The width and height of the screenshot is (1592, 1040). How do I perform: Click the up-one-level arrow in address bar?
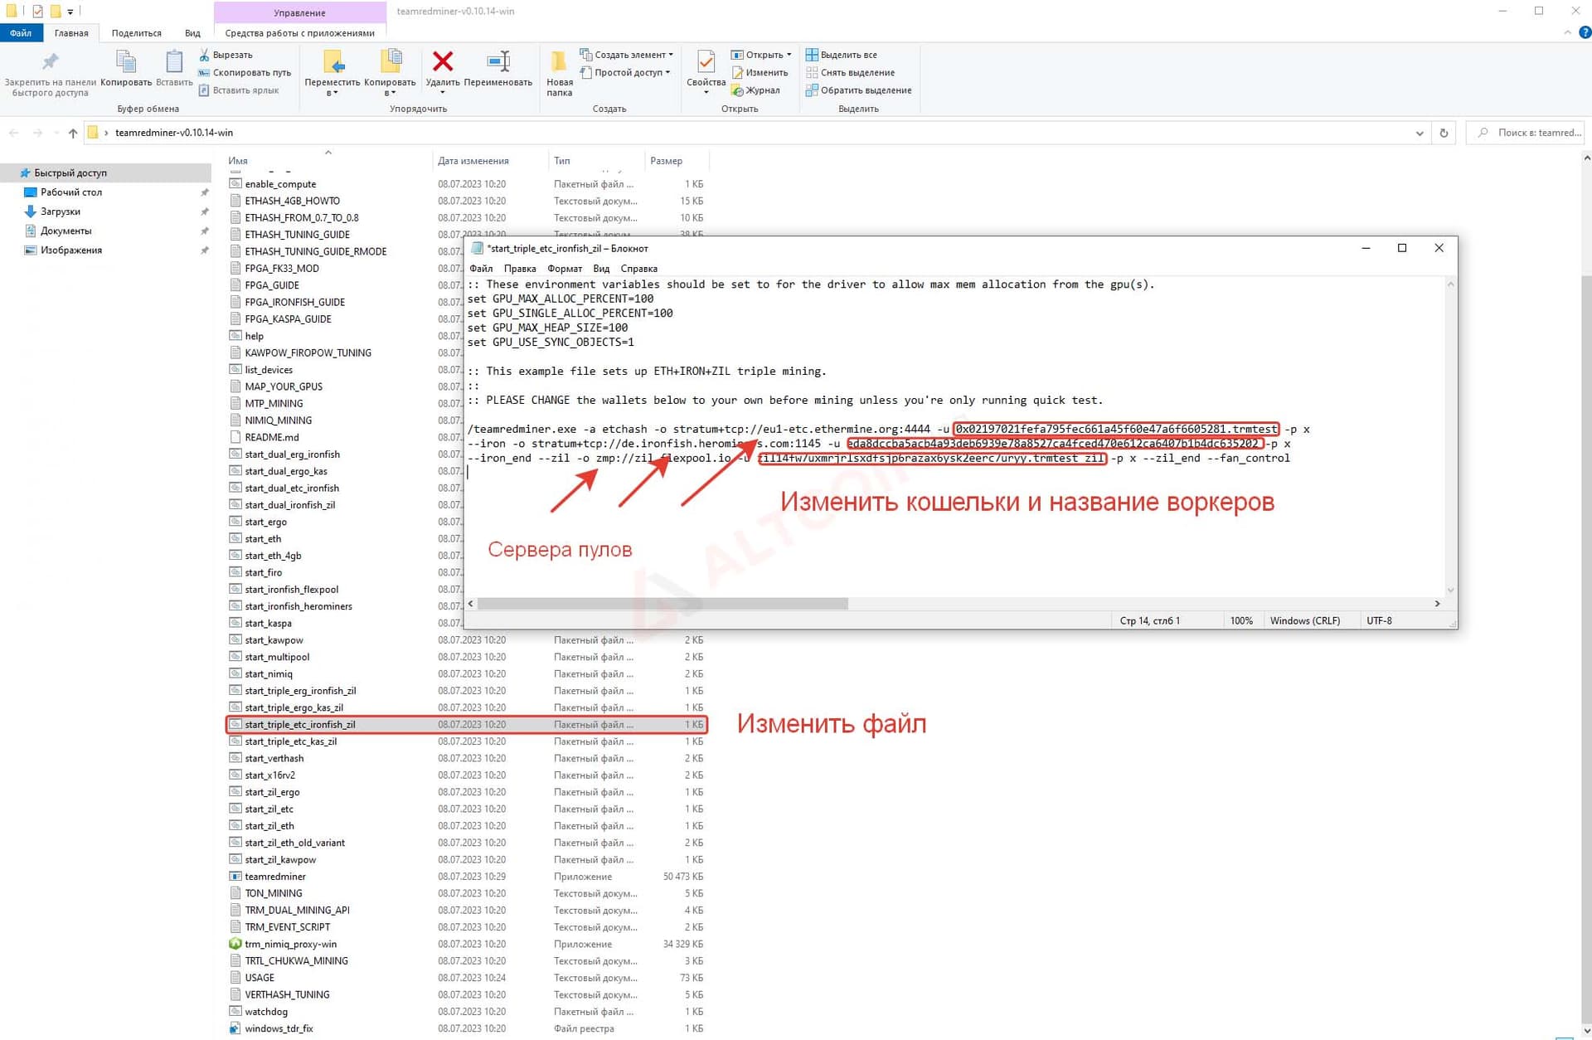(x=73, y=133)
